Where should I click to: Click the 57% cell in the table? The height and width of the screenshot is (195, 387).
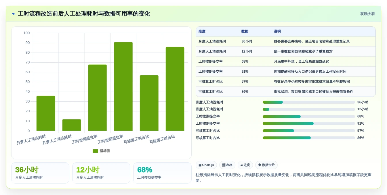(x=245, y=82)
